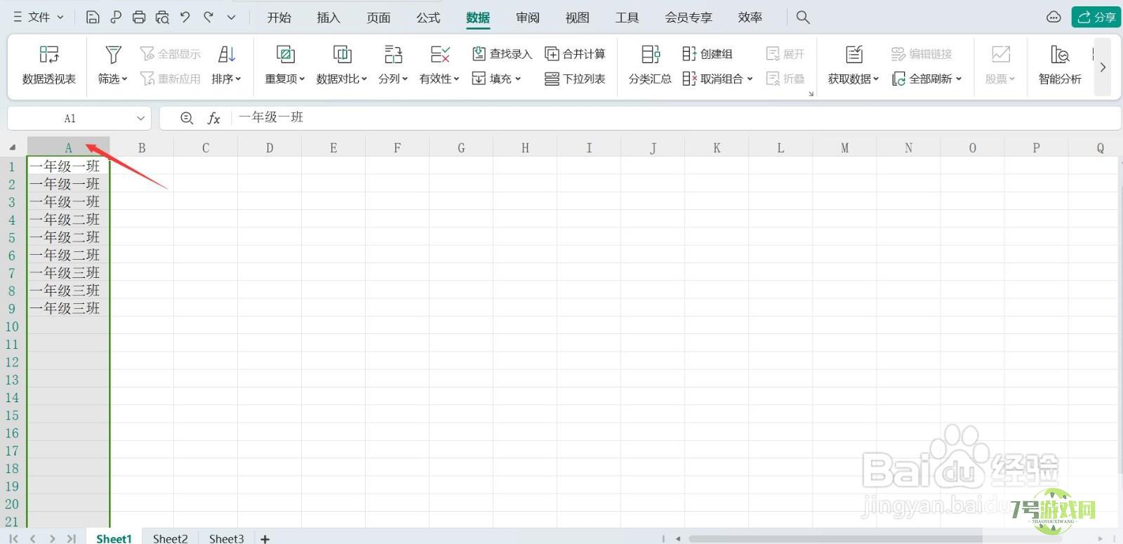Expand the 文件 menu arrow

pos(60,18)
